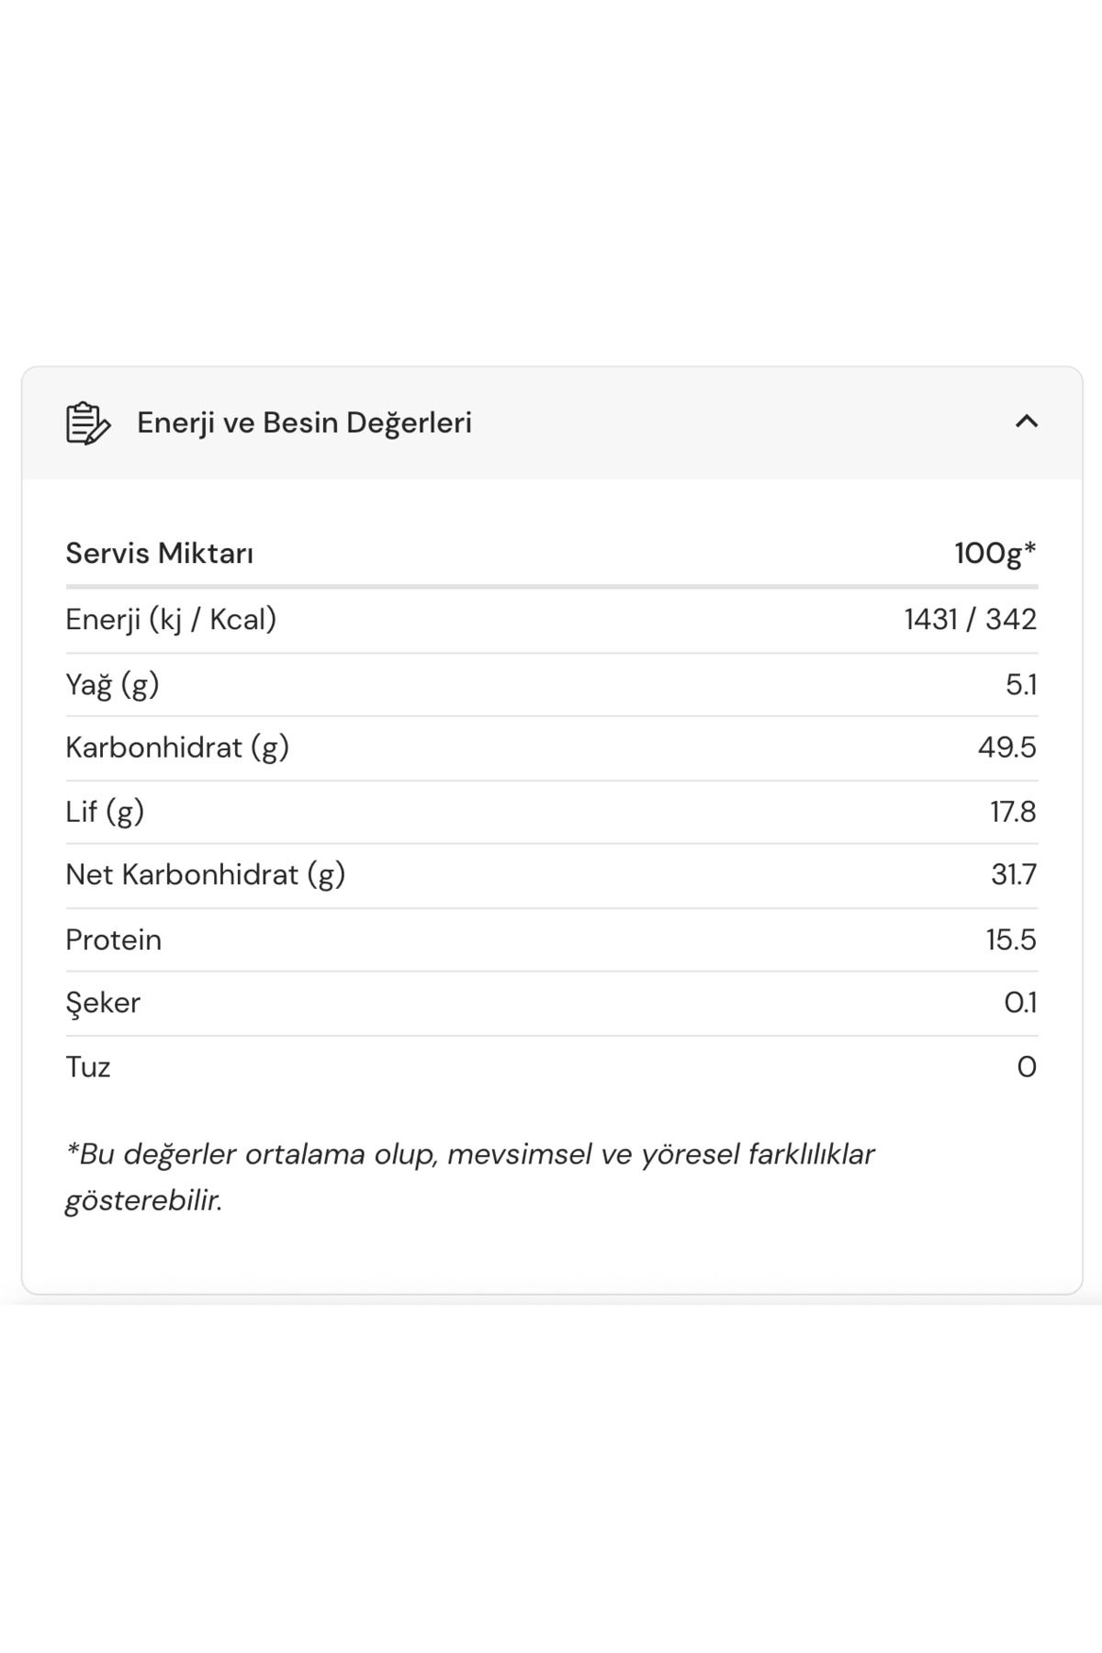Image resolution: width=1102 pixels, height=1653 pixels.
Task: Click the 31.7 net carbohydrate value
Action: 1014,875
